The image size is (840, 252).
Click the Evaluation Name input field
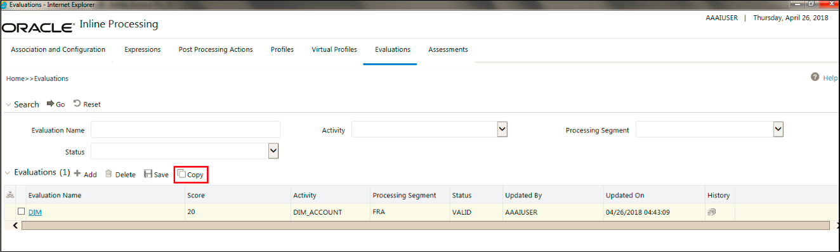[186, 129]
